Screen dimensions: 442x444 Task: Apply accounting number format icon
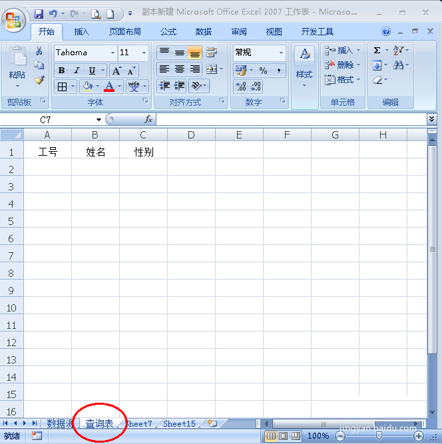tap(241, 71)
